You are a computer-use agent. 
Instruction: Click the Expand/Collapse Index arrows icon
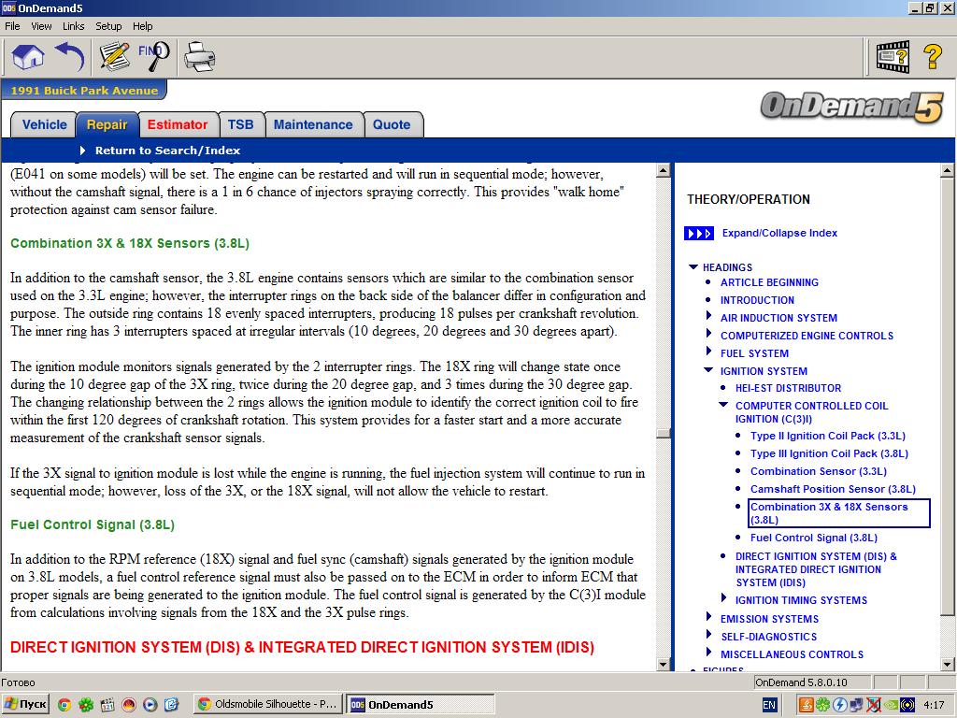[699, 234]
